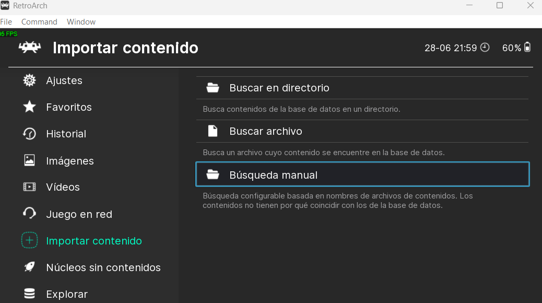Close the RetroArch window
The image size is (542, 303).
(x=530, y=5)
